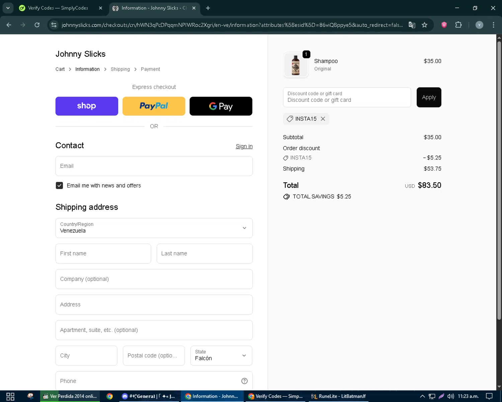Open the Chrome icon in taskbar
This screenshot has width=502, height=402.
click(x=109, y=396)
